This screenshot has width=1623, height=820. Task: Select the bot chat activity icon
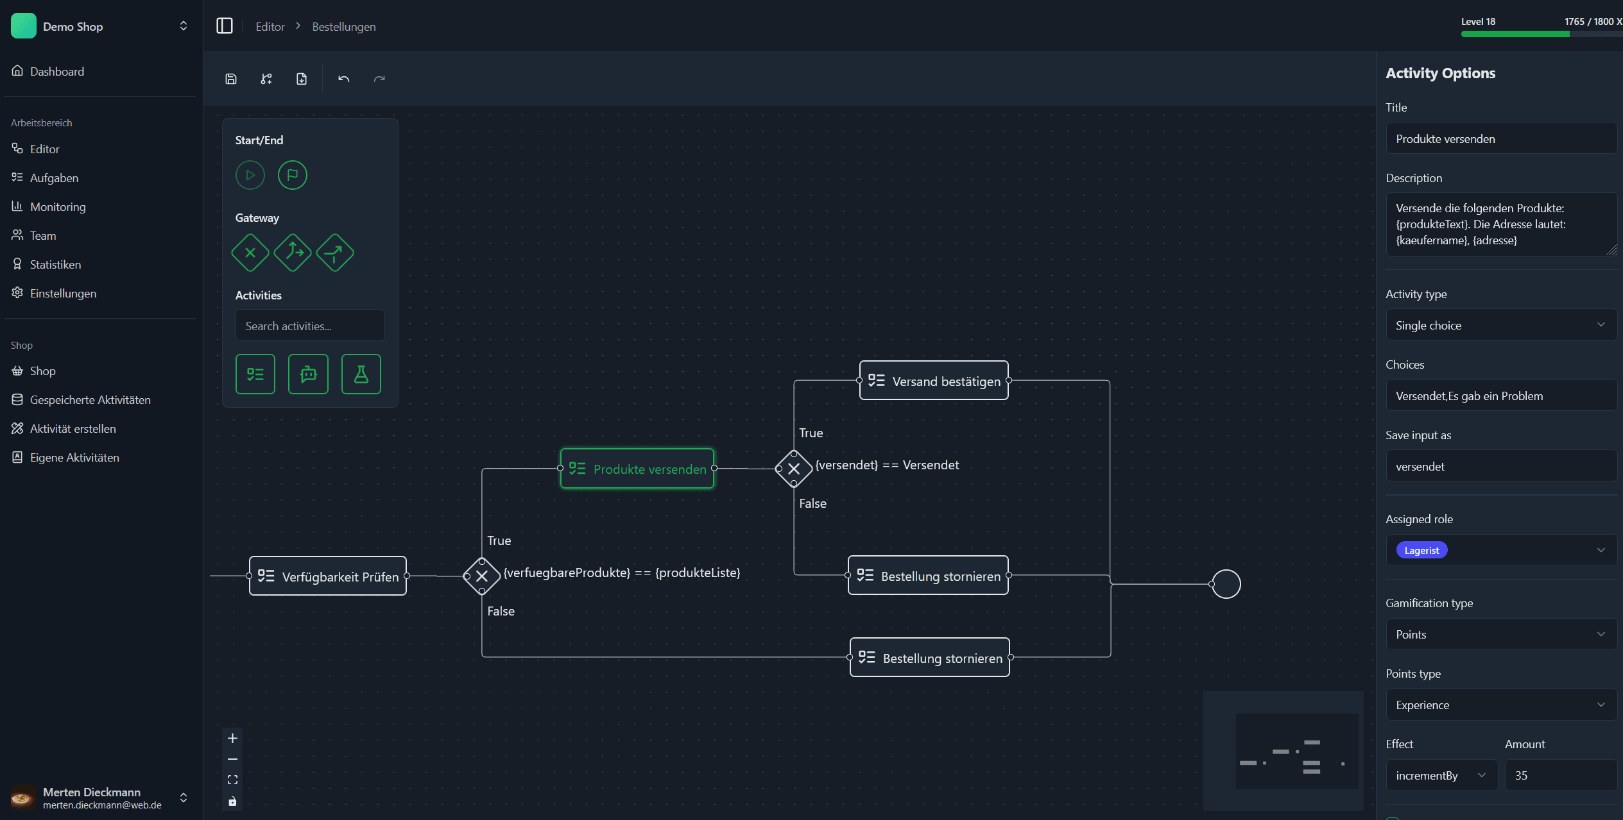click(x=308, y=374)
